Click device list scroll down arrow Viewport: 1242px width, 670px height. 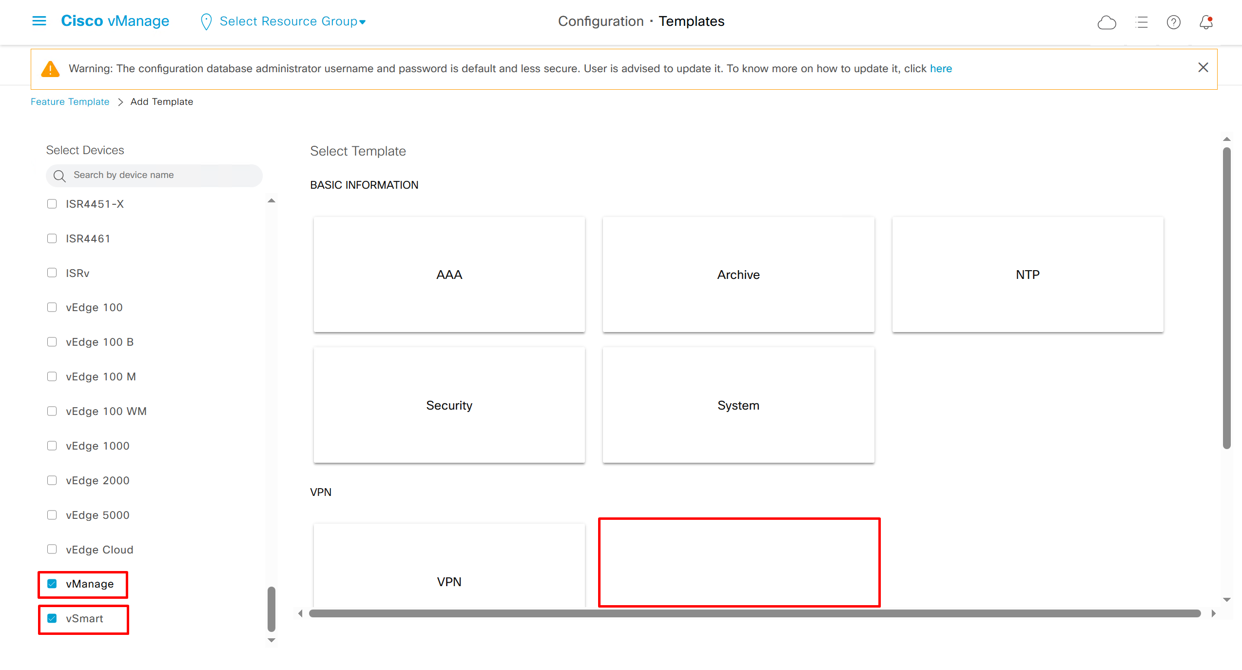(x=272, y=640)
